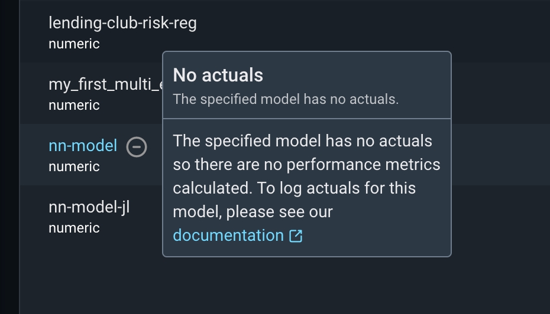The width and height of the screenshot is (550, 314).
Task: Click the minus-circle icon beside nn-model
Action: [137, 146]
